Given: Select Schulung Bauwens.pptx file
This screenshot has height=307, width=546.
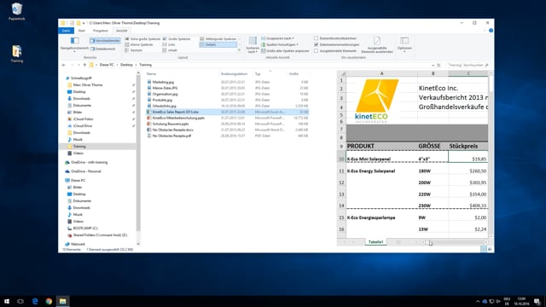Looking at the screenshot, I should (171, 124).
